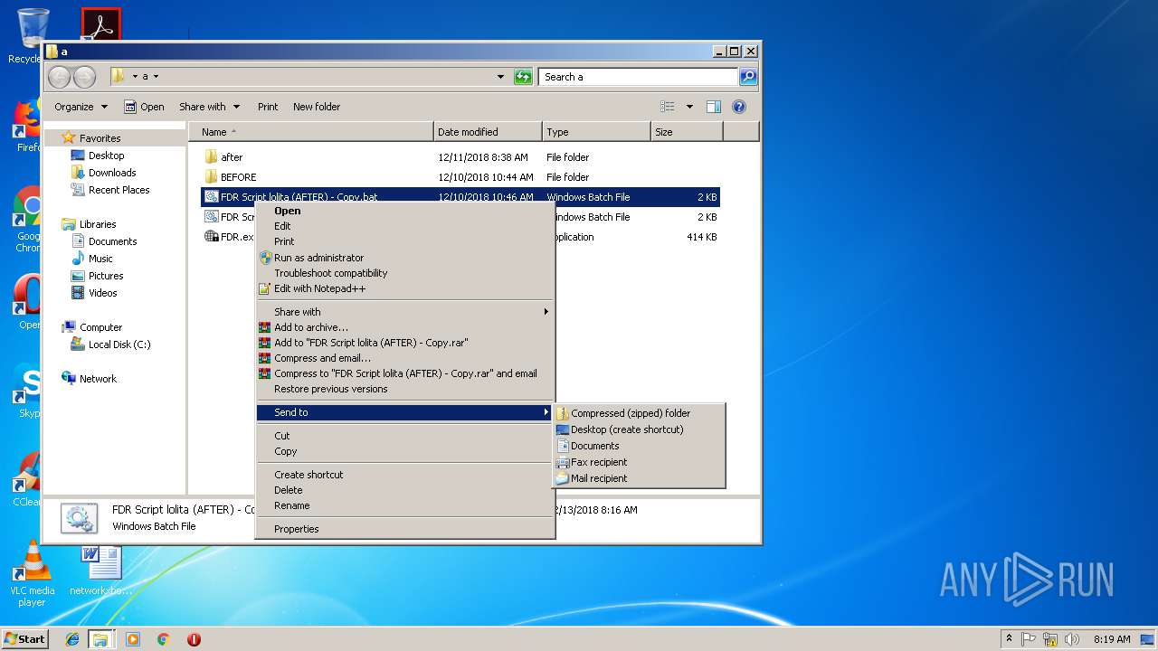Click the Back navigation arrow
The height and width of the screenshot is (651, 1158).
point(60,77)
